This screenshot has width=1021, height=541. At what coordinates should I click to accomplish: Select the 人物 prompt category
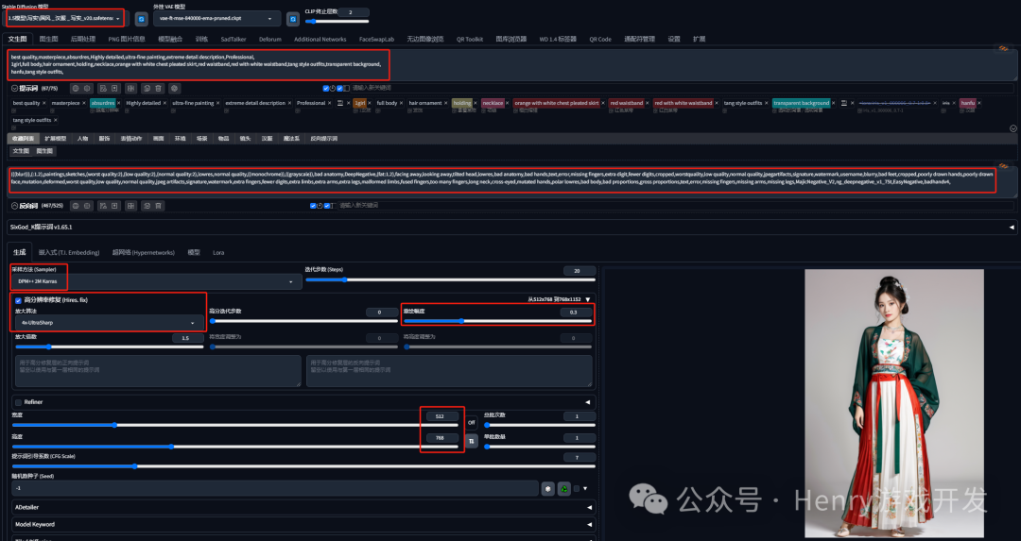tap(82, 139)
